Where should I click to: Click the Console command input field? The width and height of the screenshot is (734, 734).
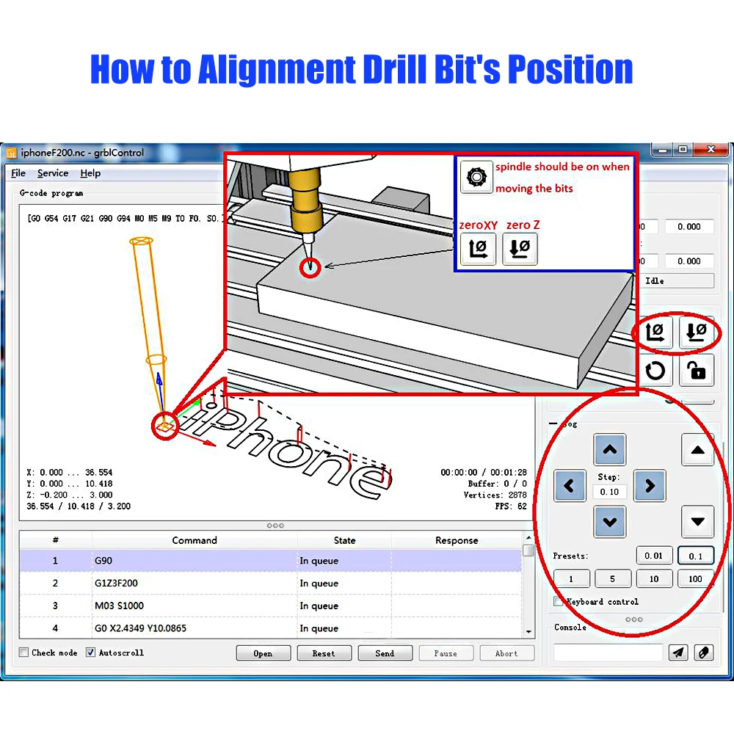pos(608,652)
